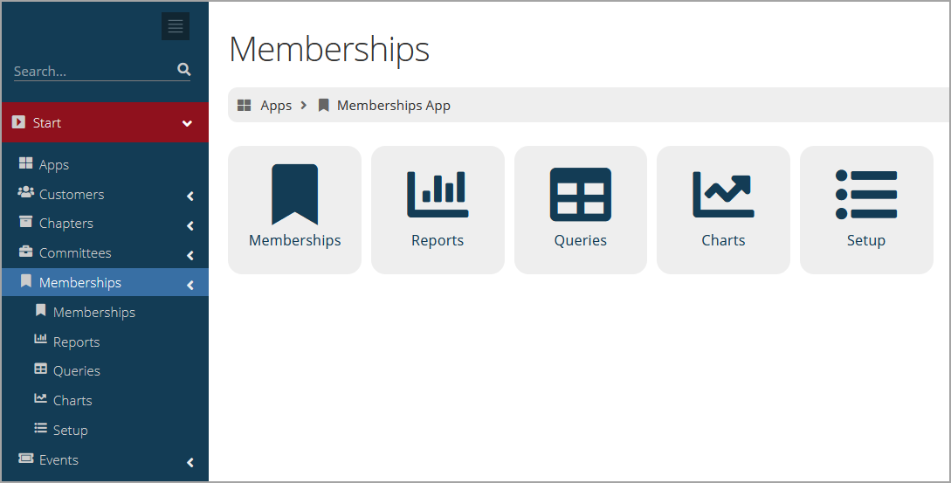Viewport: 951px width, 483px height.
Task: Open the Queries table tile
Action: 581,210
